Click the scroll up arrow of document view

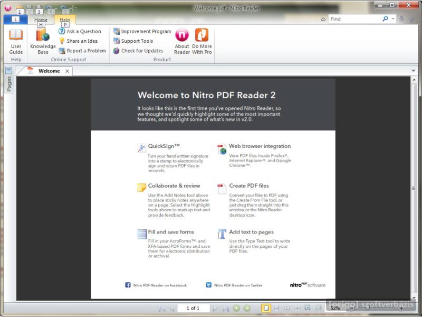414,80
